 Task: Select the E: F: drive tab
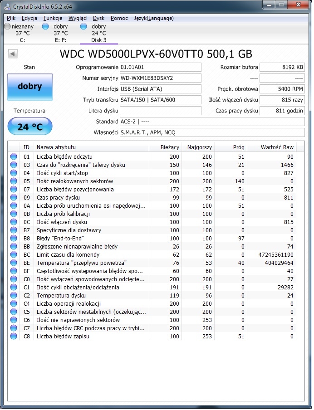point(60,33)
